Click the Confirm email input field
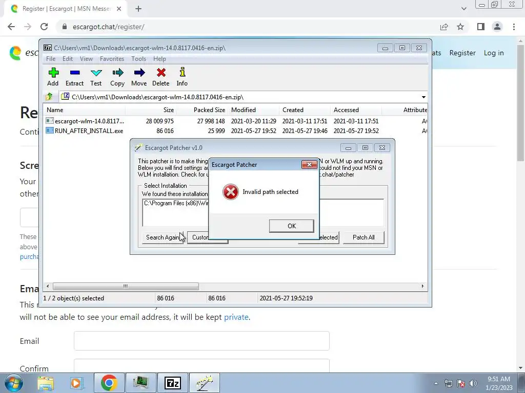 (x=201, y=366)
